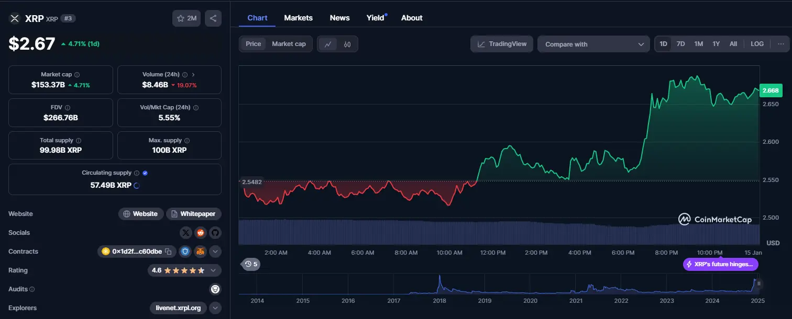
Task: Open Vol/Mkt Cap (24h) info icon
Action: click(x=196, y=107)
